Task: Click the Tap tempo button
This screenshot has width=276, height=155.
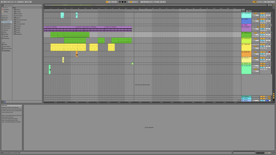Action: pos(7,2)
